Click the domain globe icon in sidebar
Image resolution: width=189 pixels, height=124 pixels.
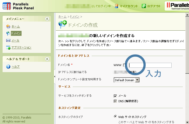[8, 33]
